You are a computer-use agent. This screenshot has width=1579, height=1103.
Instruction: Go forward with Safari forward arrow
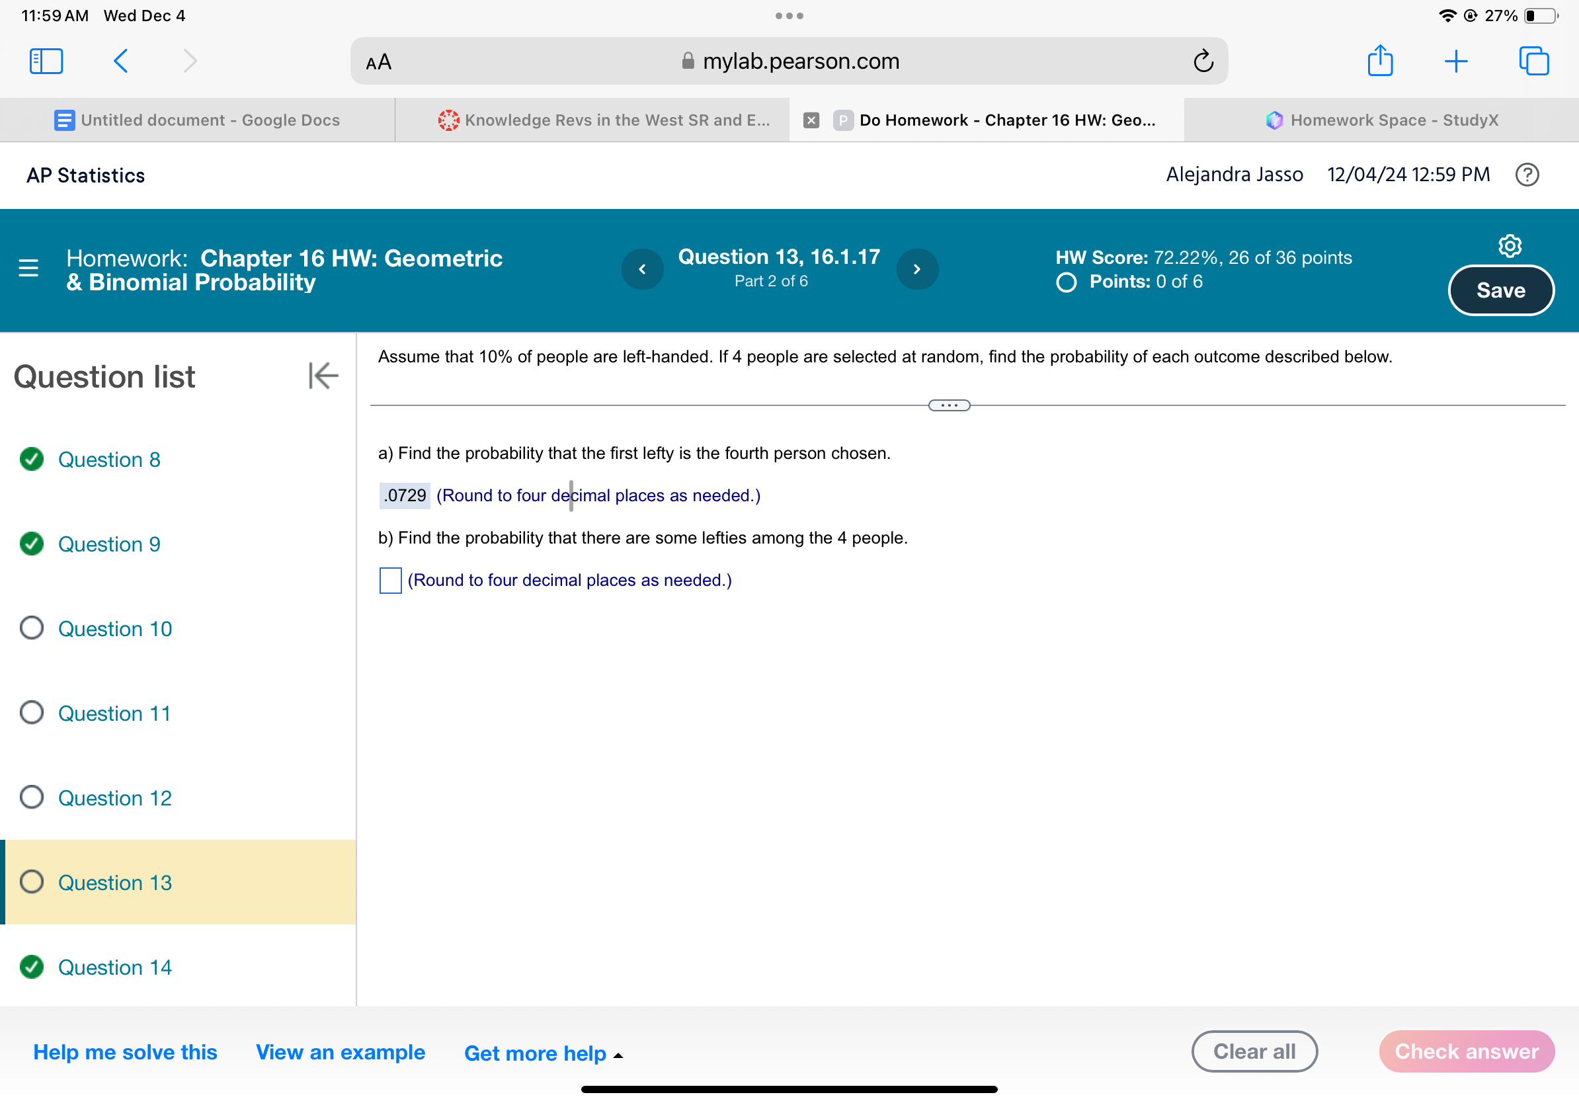click(x=190, y=61)
